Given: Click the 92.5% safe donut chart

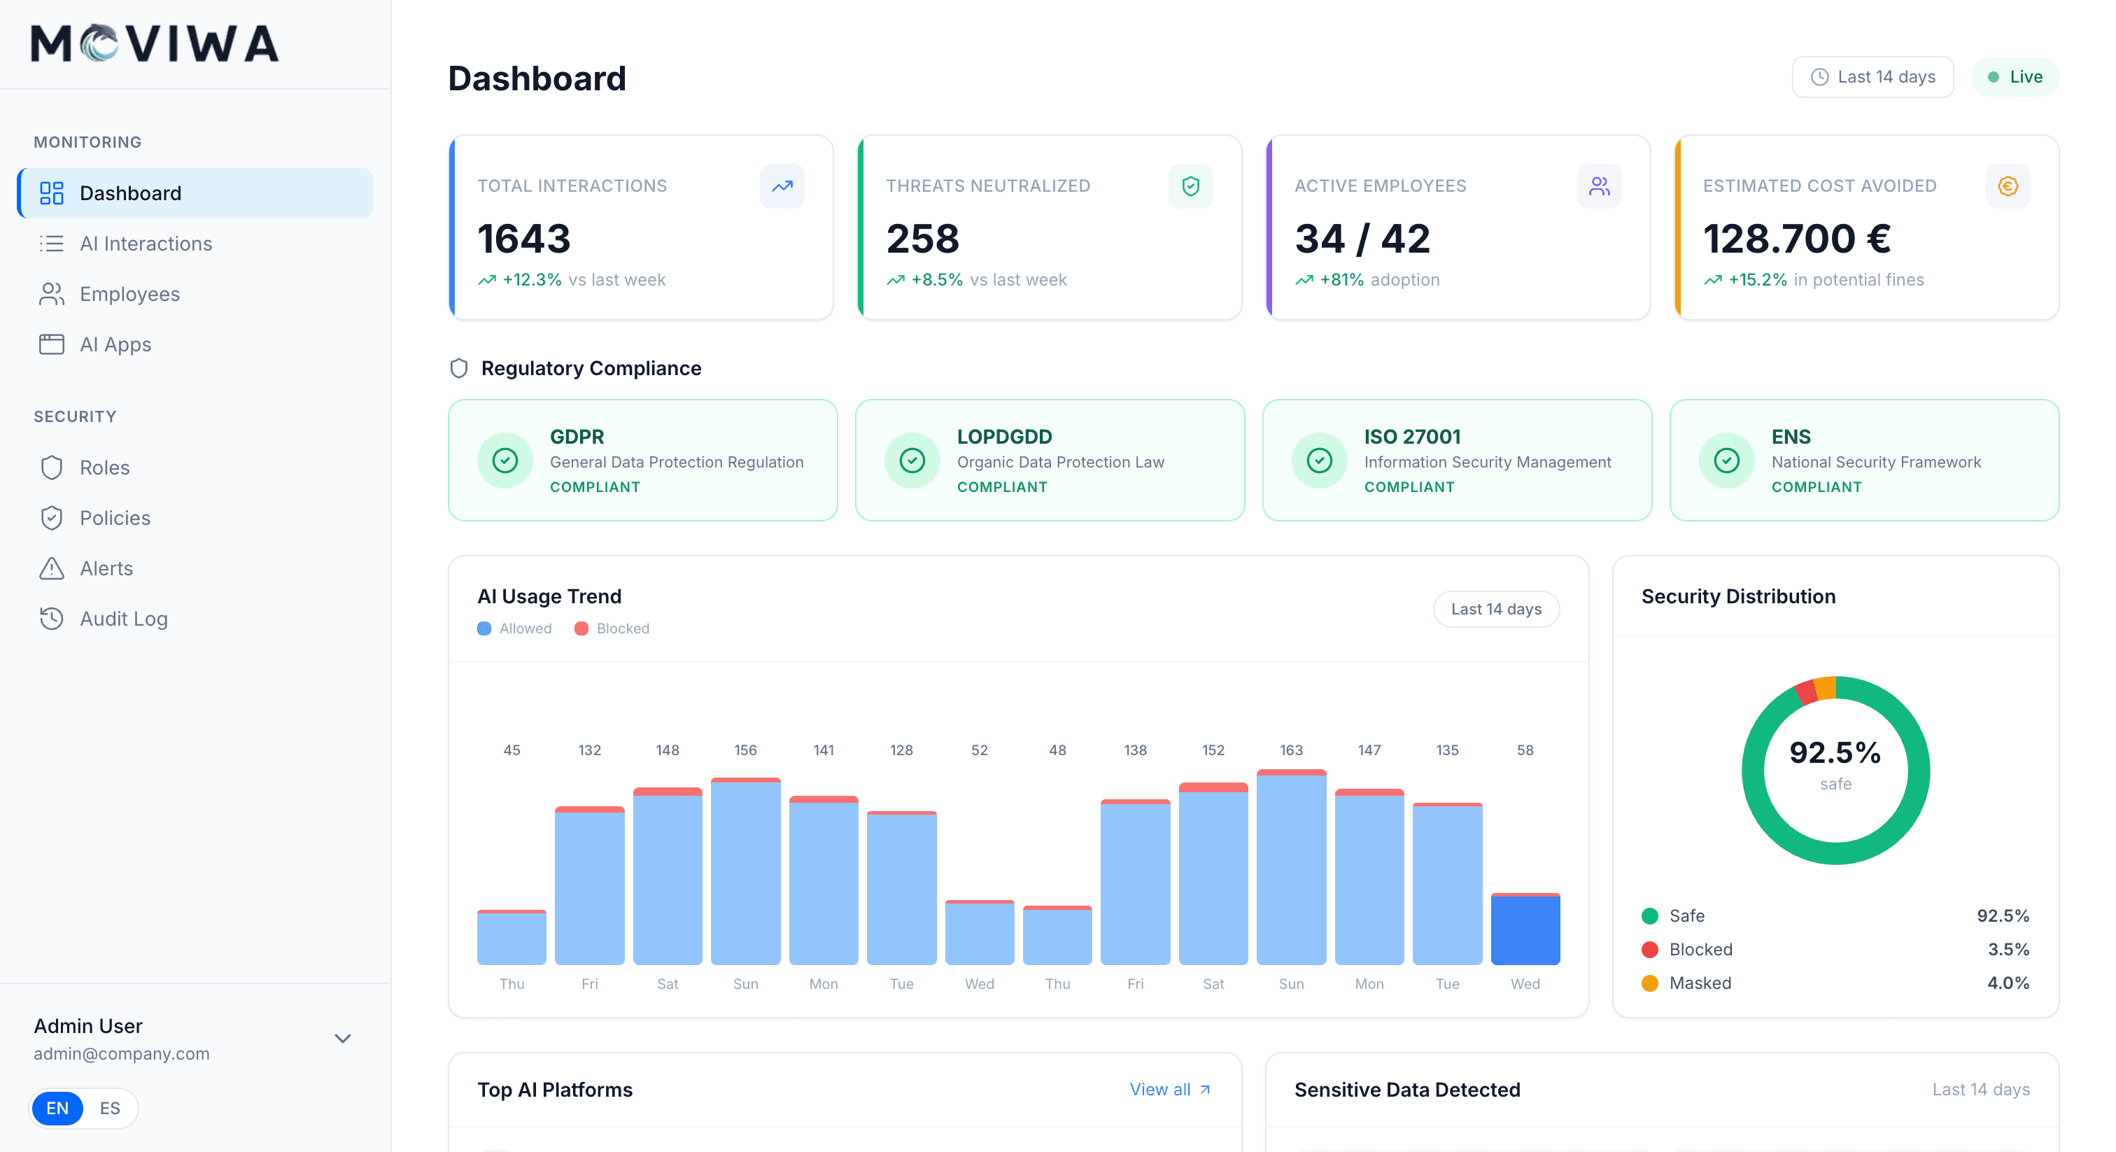Looking at the screenshot, I should [1835, 770].
